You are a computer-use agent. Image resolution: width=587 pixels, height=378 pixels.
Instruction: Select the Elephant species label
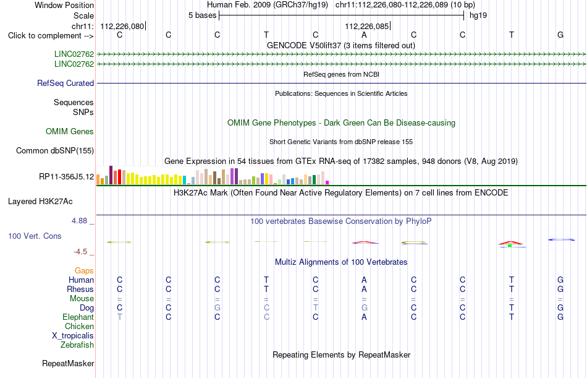click(x=78, y=317)
